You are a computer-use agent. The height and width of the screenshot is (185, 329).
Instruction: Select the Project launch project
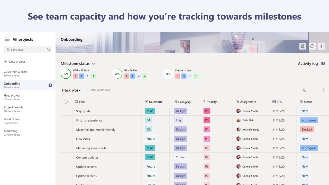tap(28, 109)
